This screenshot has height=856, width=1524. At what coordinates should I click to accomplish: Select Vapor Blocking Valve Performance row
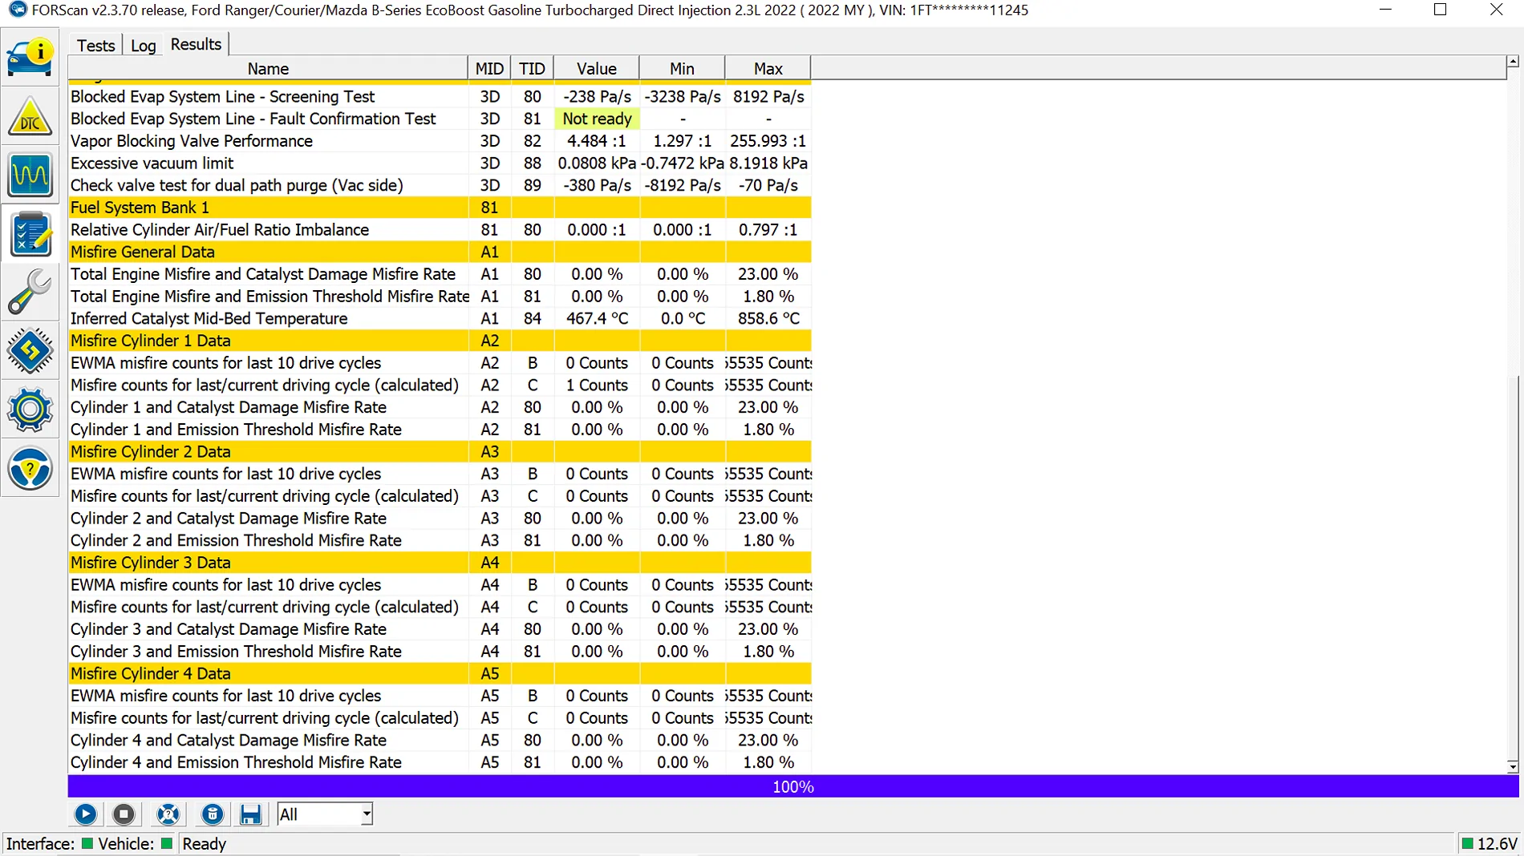click(440, 141)
